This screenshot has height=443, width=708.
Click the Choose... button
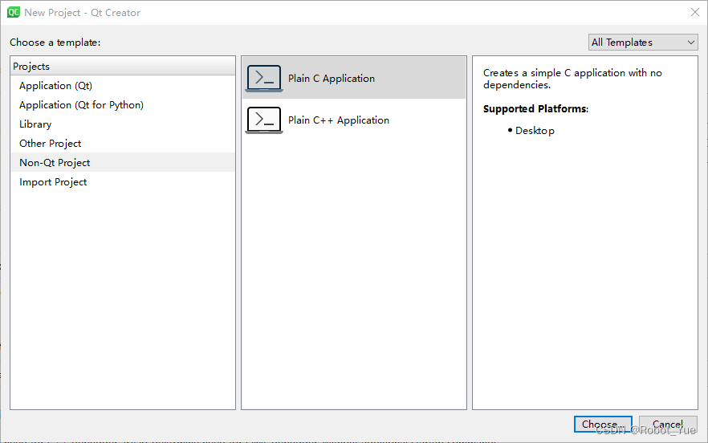point(603,424)
